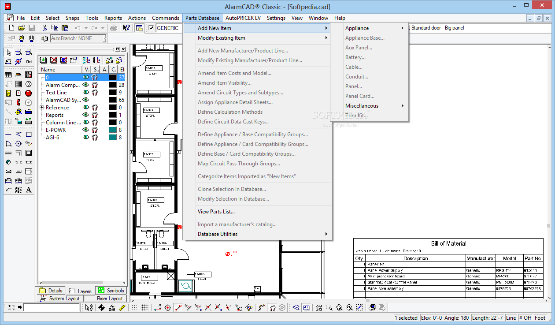Toggle Text Line layer visibility eye
The width and height of the screenshot is (555, 325).
[x=86, y=92]
